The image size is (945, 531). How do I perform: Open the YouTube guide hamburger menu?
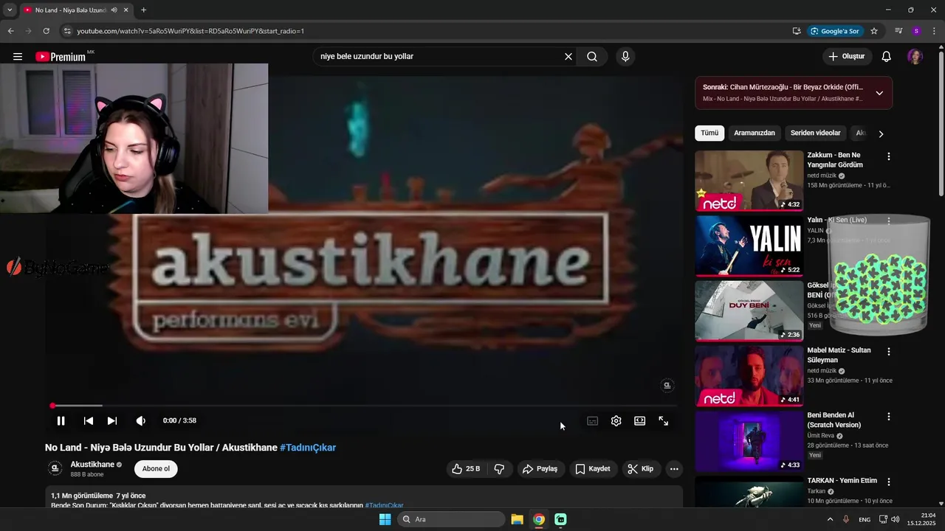point(18,57)
